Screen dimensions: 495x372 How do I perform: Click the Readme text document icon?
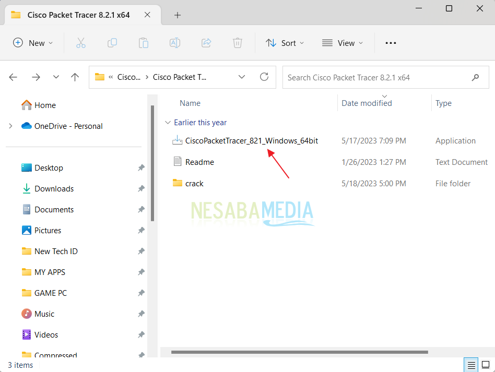[178, 162]
